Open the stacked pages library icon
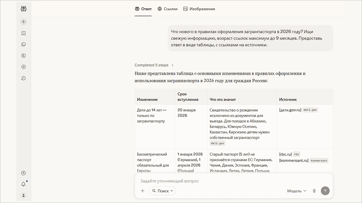The height and width of the screenshot is (203, 362). tap(23, 44)
